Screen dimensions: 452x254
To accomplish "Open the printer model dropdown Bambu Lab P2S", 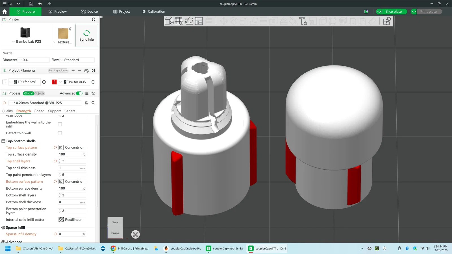I will point(26,41).
